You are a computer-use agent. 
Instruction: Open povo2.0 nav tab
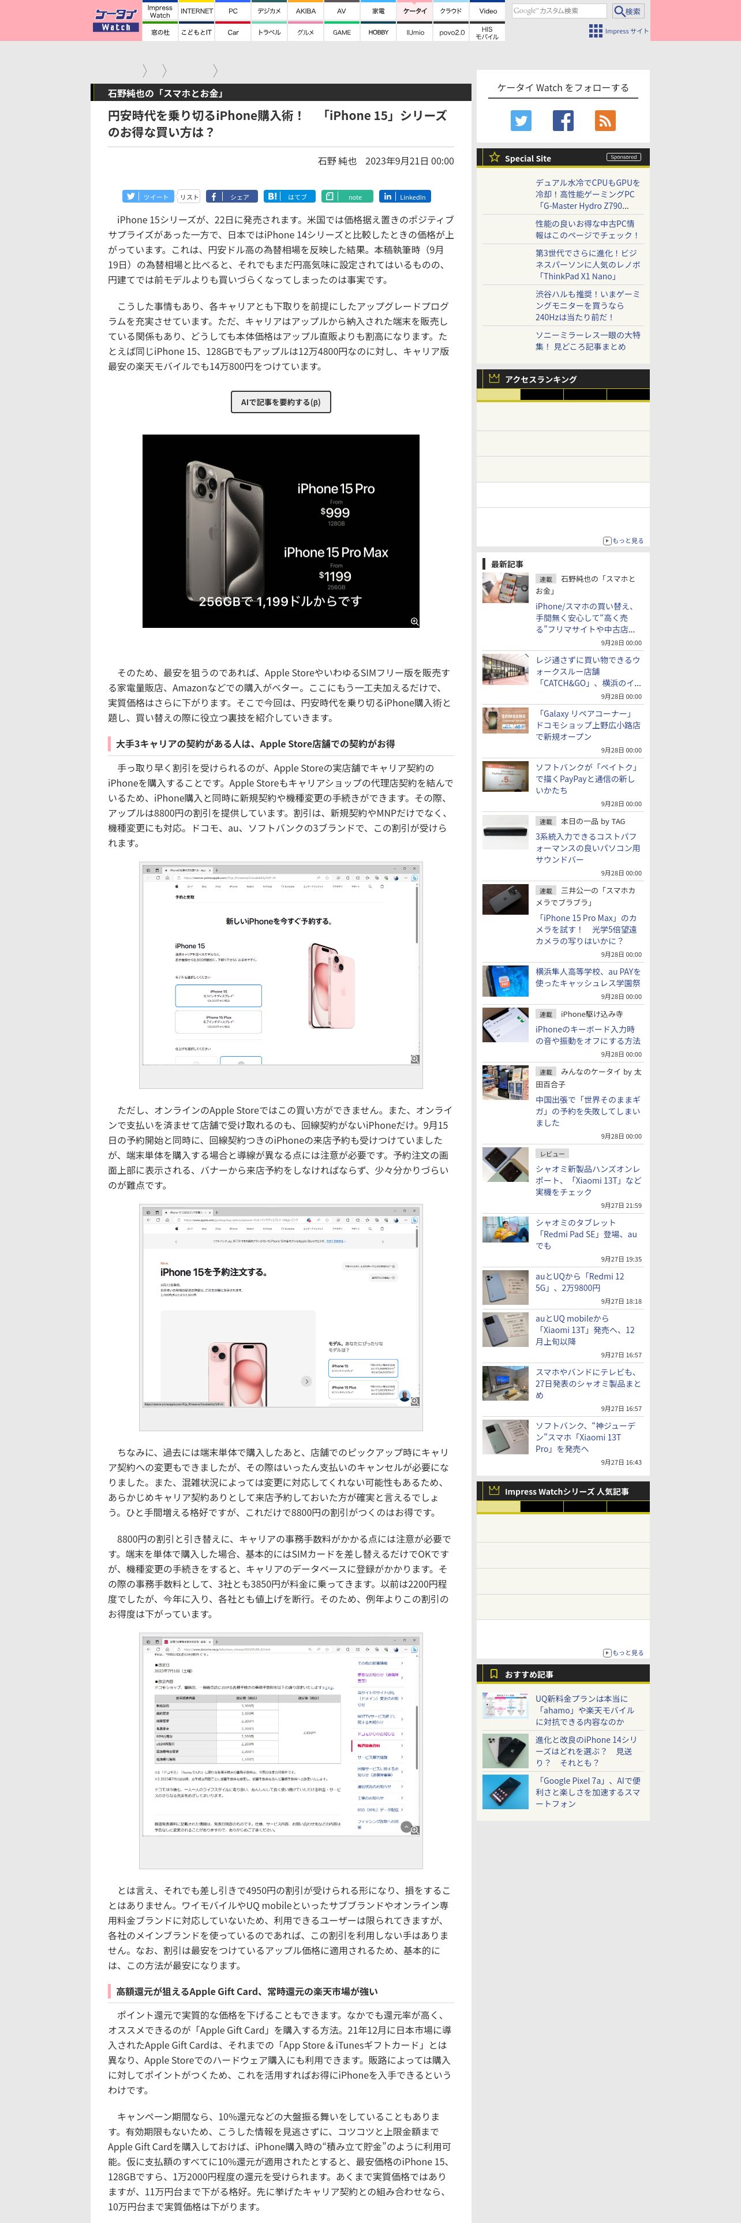point(451,32)
